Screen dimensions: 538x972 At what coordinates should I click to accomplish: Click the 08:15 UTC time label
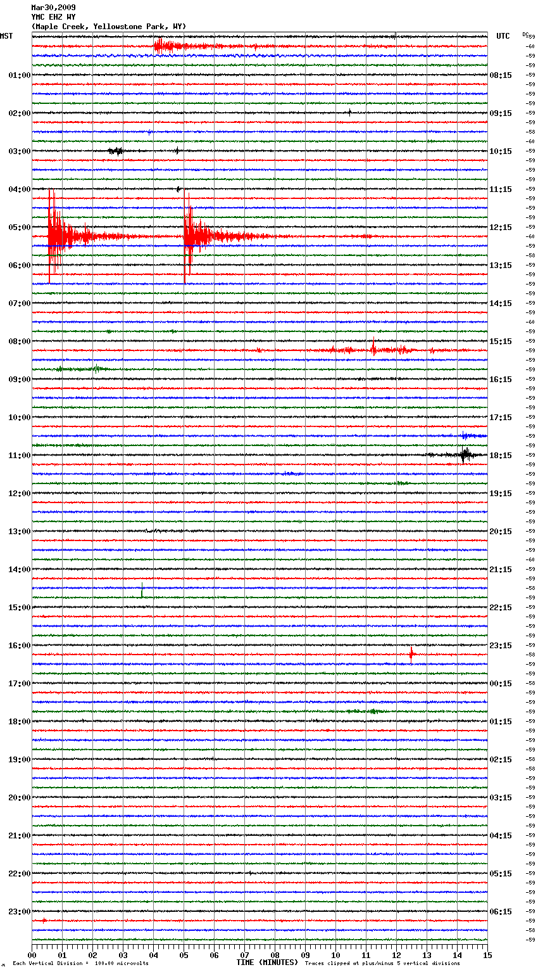501,75
